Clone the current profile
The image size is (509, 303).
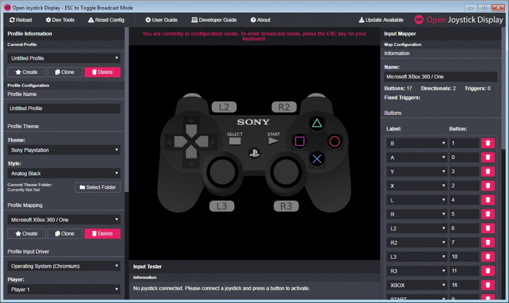click(65, 72)
